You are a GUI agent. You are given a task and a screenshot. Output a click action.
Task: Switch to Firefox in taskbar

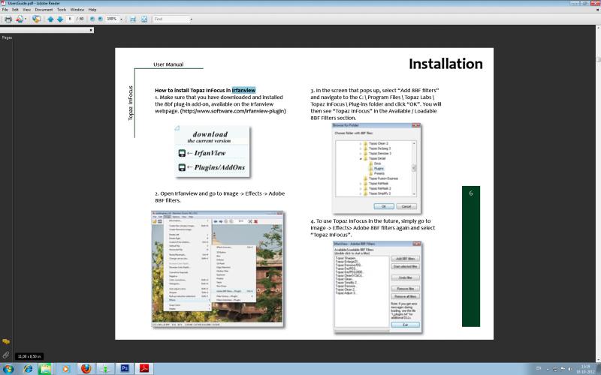(86, 369)
